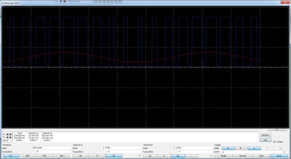Invert Channel B with minus button
This screenshot has height=159, width=291.
tap(192, 156)
